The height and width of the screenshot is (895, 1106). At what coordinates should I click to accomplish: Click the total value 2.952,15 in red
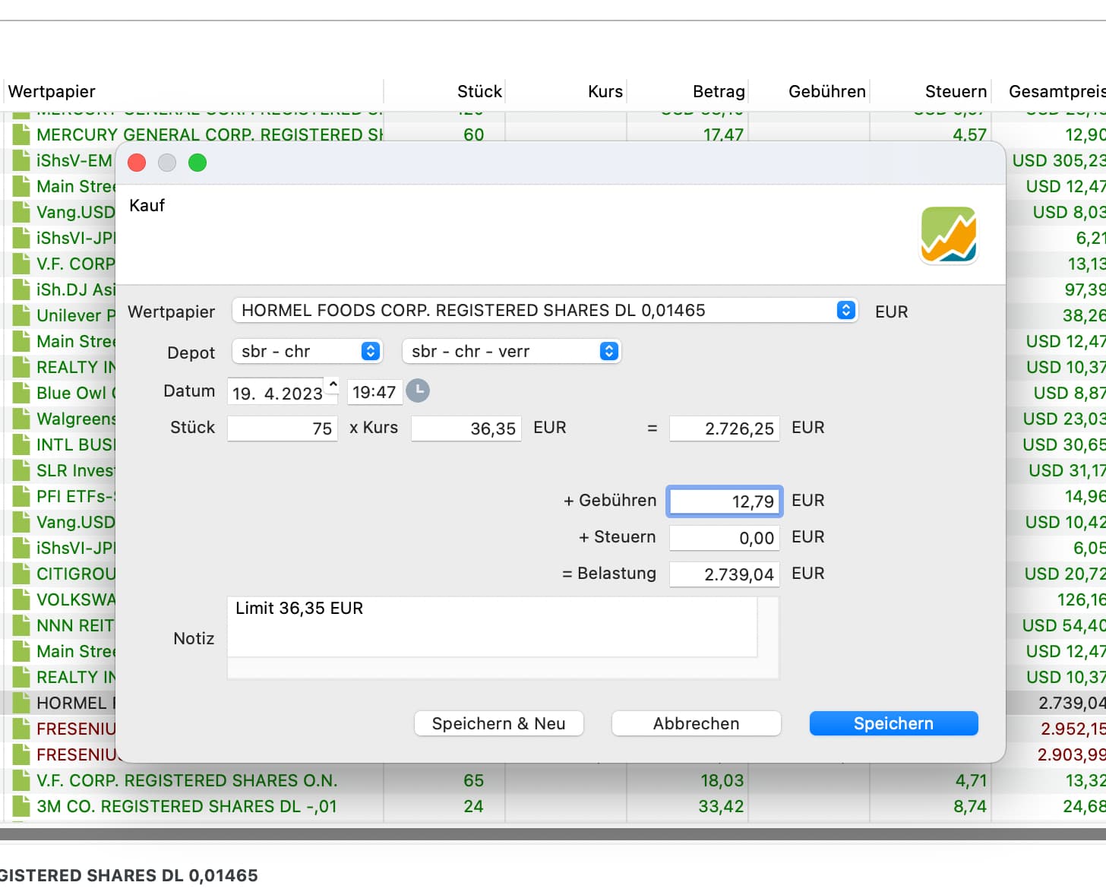(1073, 729)
